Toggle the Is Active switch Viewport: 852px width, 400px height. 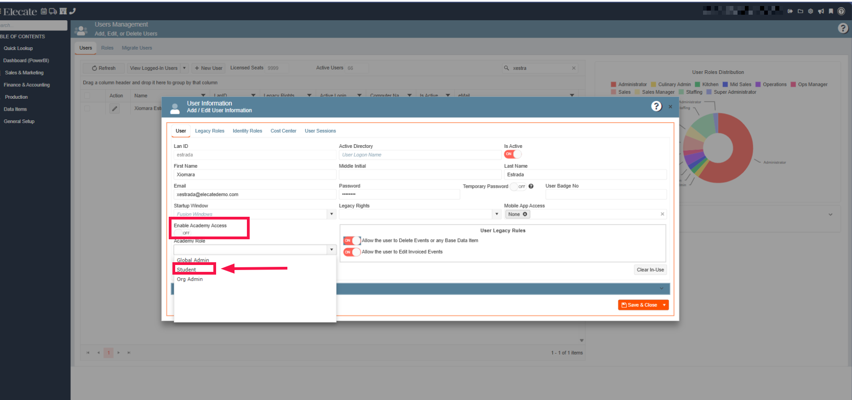click(513, 154)
